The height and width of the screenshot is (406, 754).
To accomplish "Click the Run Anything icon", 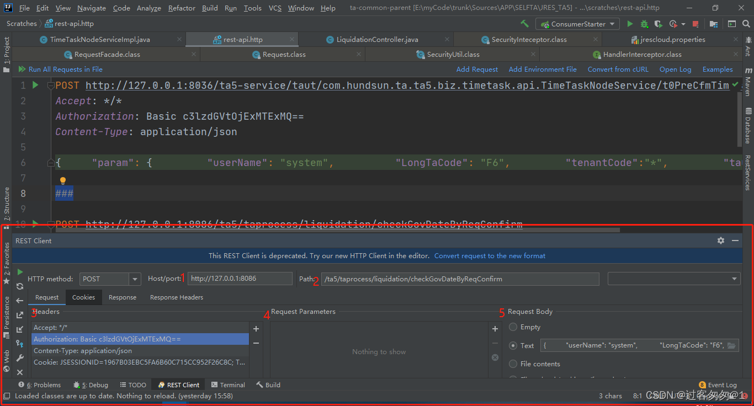I will click(732, 24).
